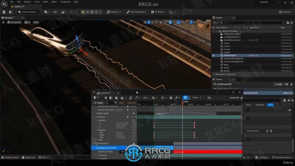
Task: Select CineCameraActor2 in the Outliner
Action: point(232,34)
